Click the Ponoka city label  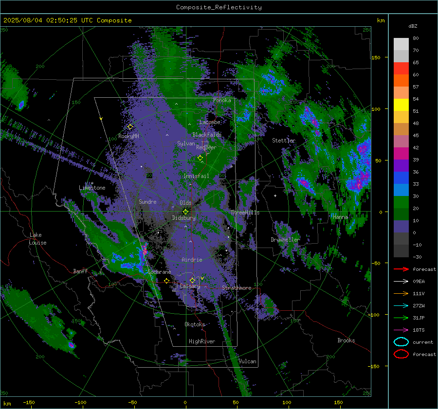(222, 100)
